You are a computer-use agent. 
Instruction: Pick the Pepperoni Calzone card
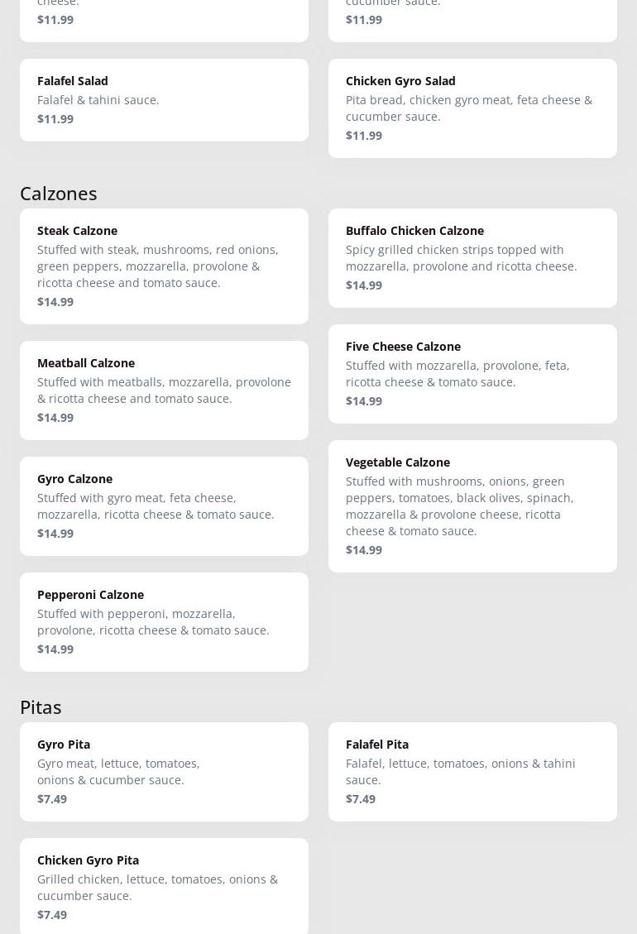[164, 621]
